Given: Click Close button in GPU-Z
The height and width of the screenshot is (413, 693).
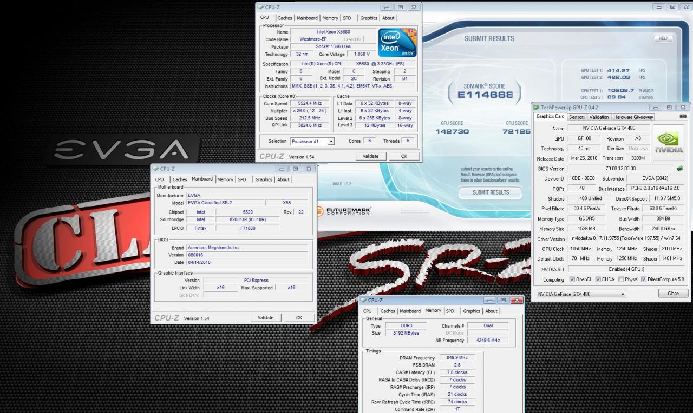Looking at the screenshot, I should point(673,293).
